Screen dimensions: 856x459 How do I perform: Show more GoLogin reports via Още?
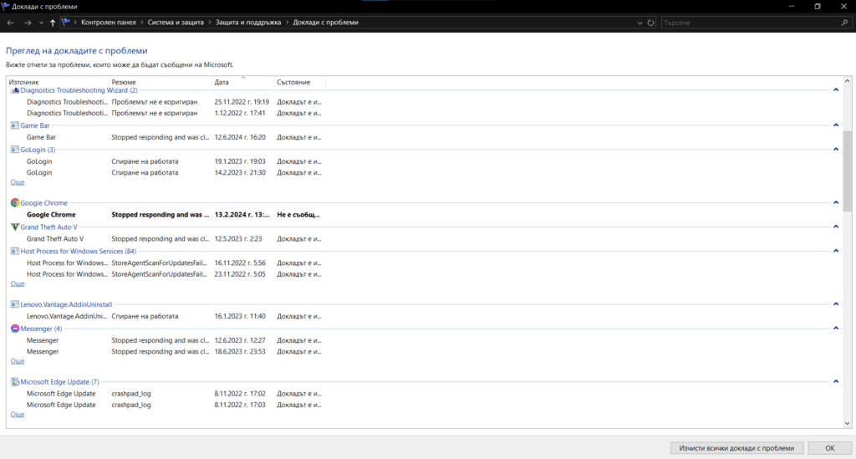[18, 182]
